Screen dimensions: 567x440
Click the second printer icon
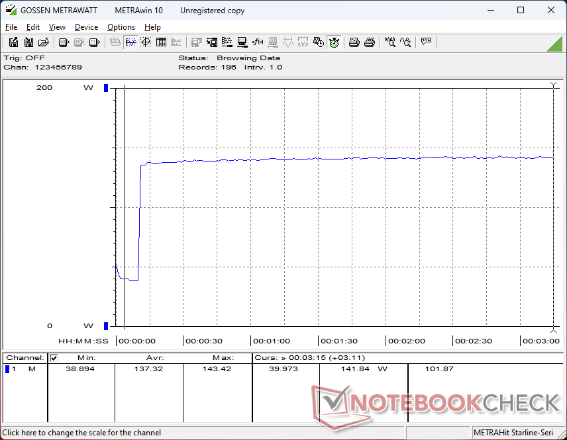pyautogui.click(x=370, y=42)
